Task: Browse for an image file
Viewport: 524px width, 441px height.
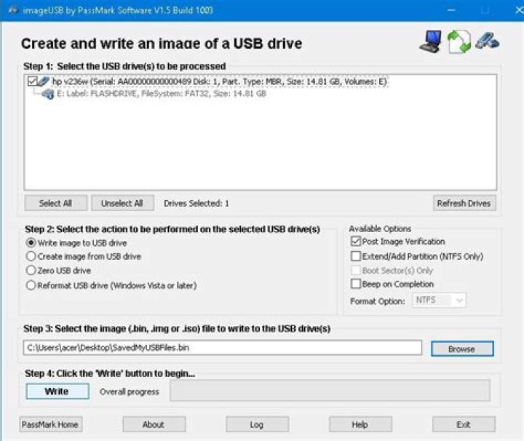Action: coord(462,349)
